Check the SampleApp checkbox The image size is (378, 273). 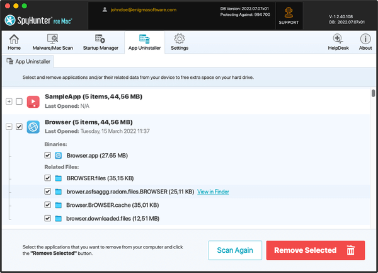(x=19, y=102)
